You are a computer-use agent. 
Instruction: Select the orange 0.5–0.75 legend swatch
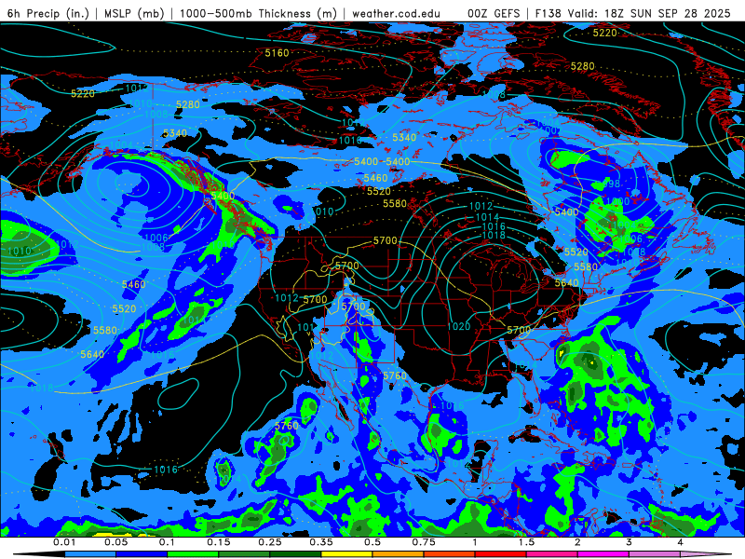(x=399, y=554)
